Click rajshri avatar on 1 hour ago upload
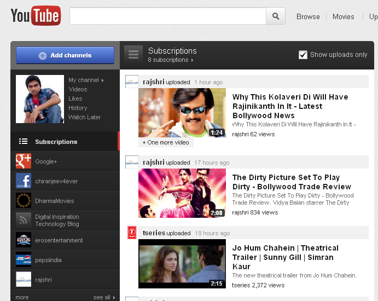The width and height of the screenshot is (378, 301). point(132,82)
